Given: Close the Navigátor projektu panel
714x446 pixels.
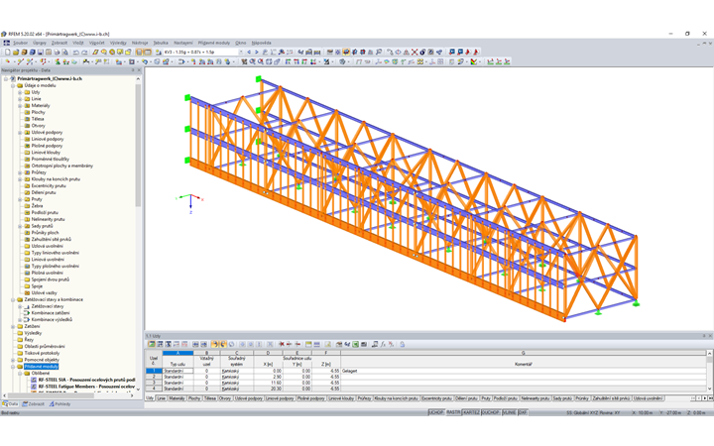Looking at the screenshot, I should coord(140,70).
